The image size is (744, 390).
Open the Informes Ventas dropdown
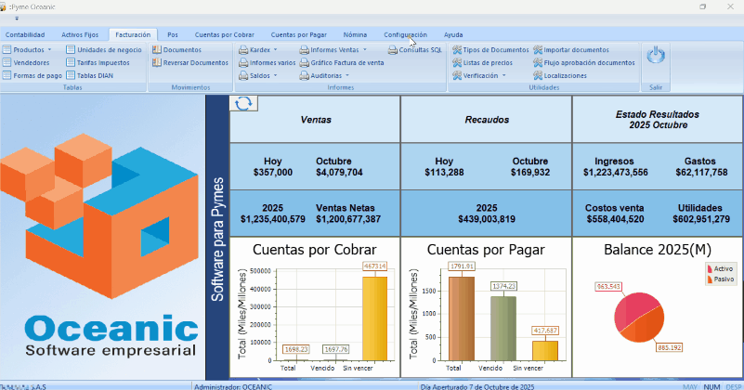point(338,49)
